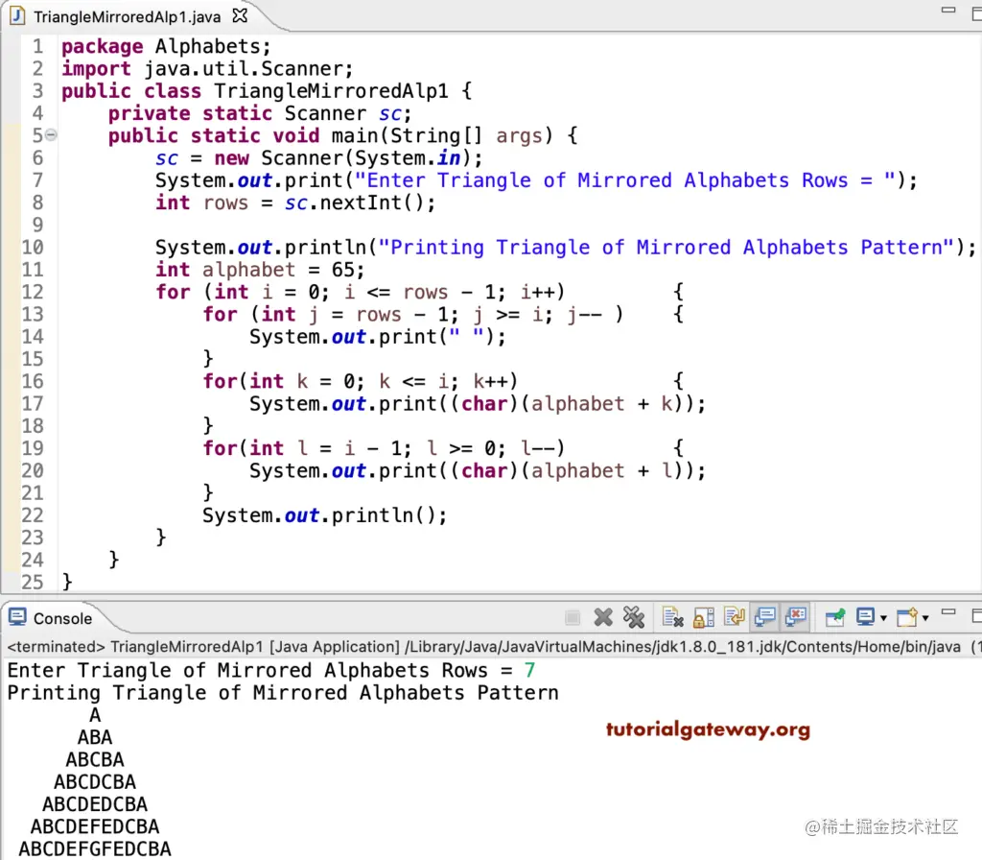The width and height of the screenshot is (982, 860).
Task: Select the TriangleMirroredAlp1.java editor tab
Action: click(x=128, y=16)
